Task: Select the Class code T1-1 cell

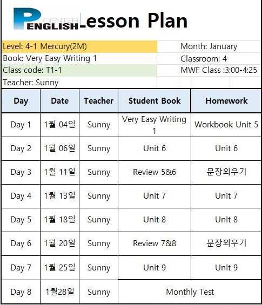Action: point(79,70)
